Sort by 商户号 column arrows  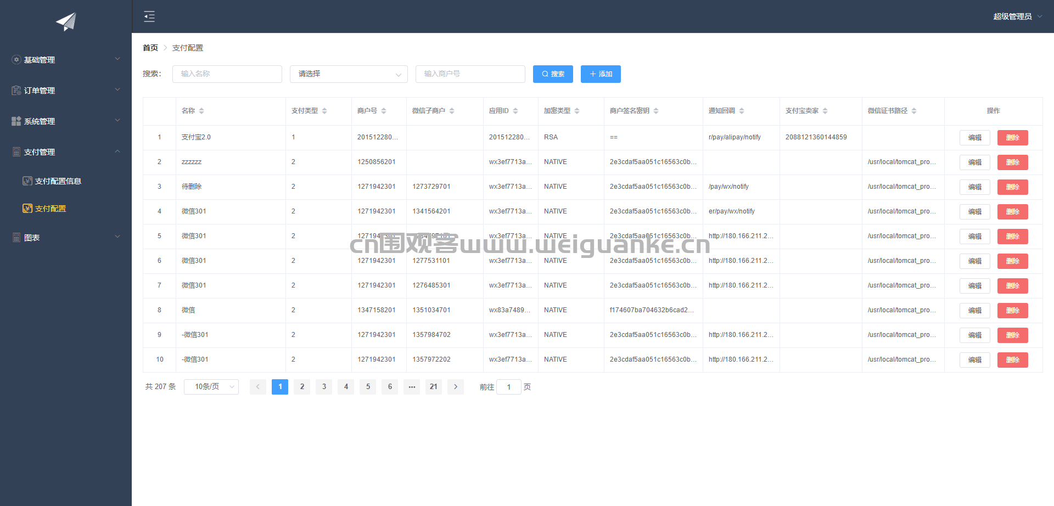click(384, 111)
